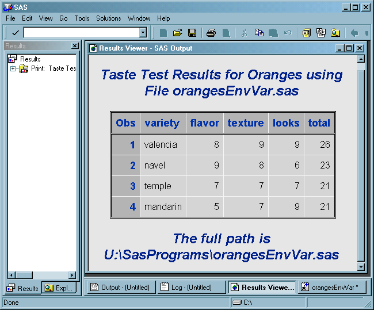Click the Print: Taste Test folder icon
Screen dimensions: 374x310
tap(24, 68)
